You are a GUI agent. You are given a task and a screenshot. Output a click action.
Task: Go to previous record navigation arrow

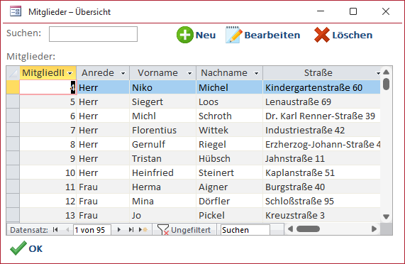67,230
